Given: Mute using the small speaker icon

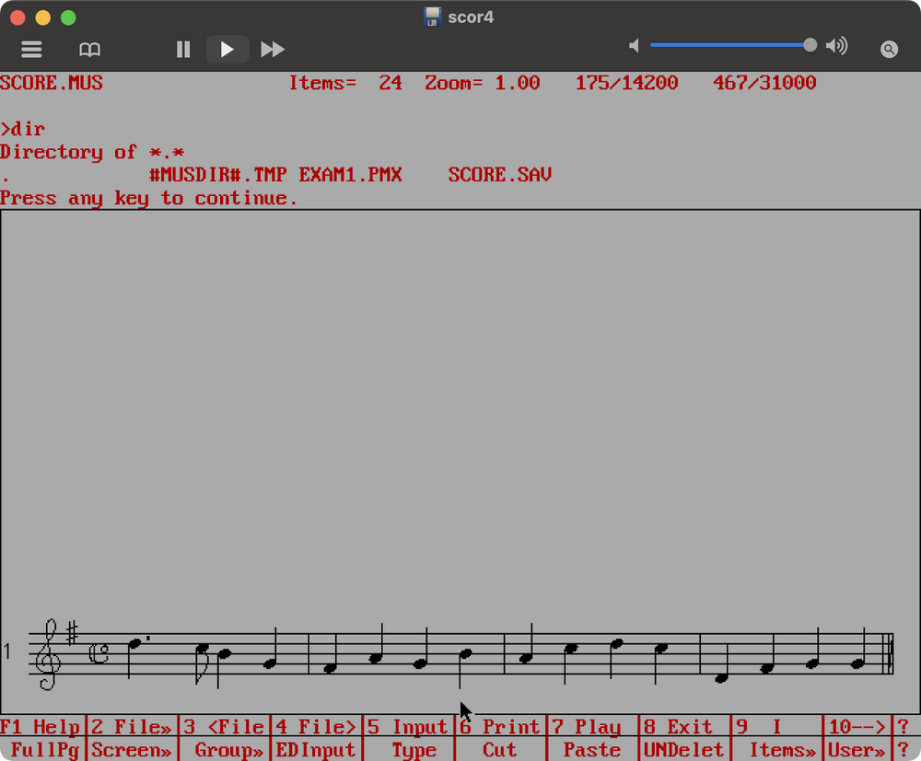Looking at the screenshot, I should (x=634, y=46).
